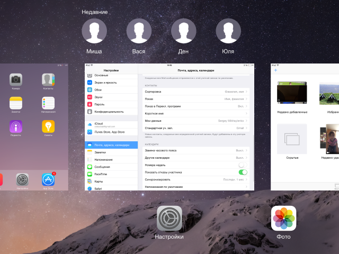The image size is (339, 254).
Task: Open Напоминания по умолчанию row
Action: tap(196, 187)
